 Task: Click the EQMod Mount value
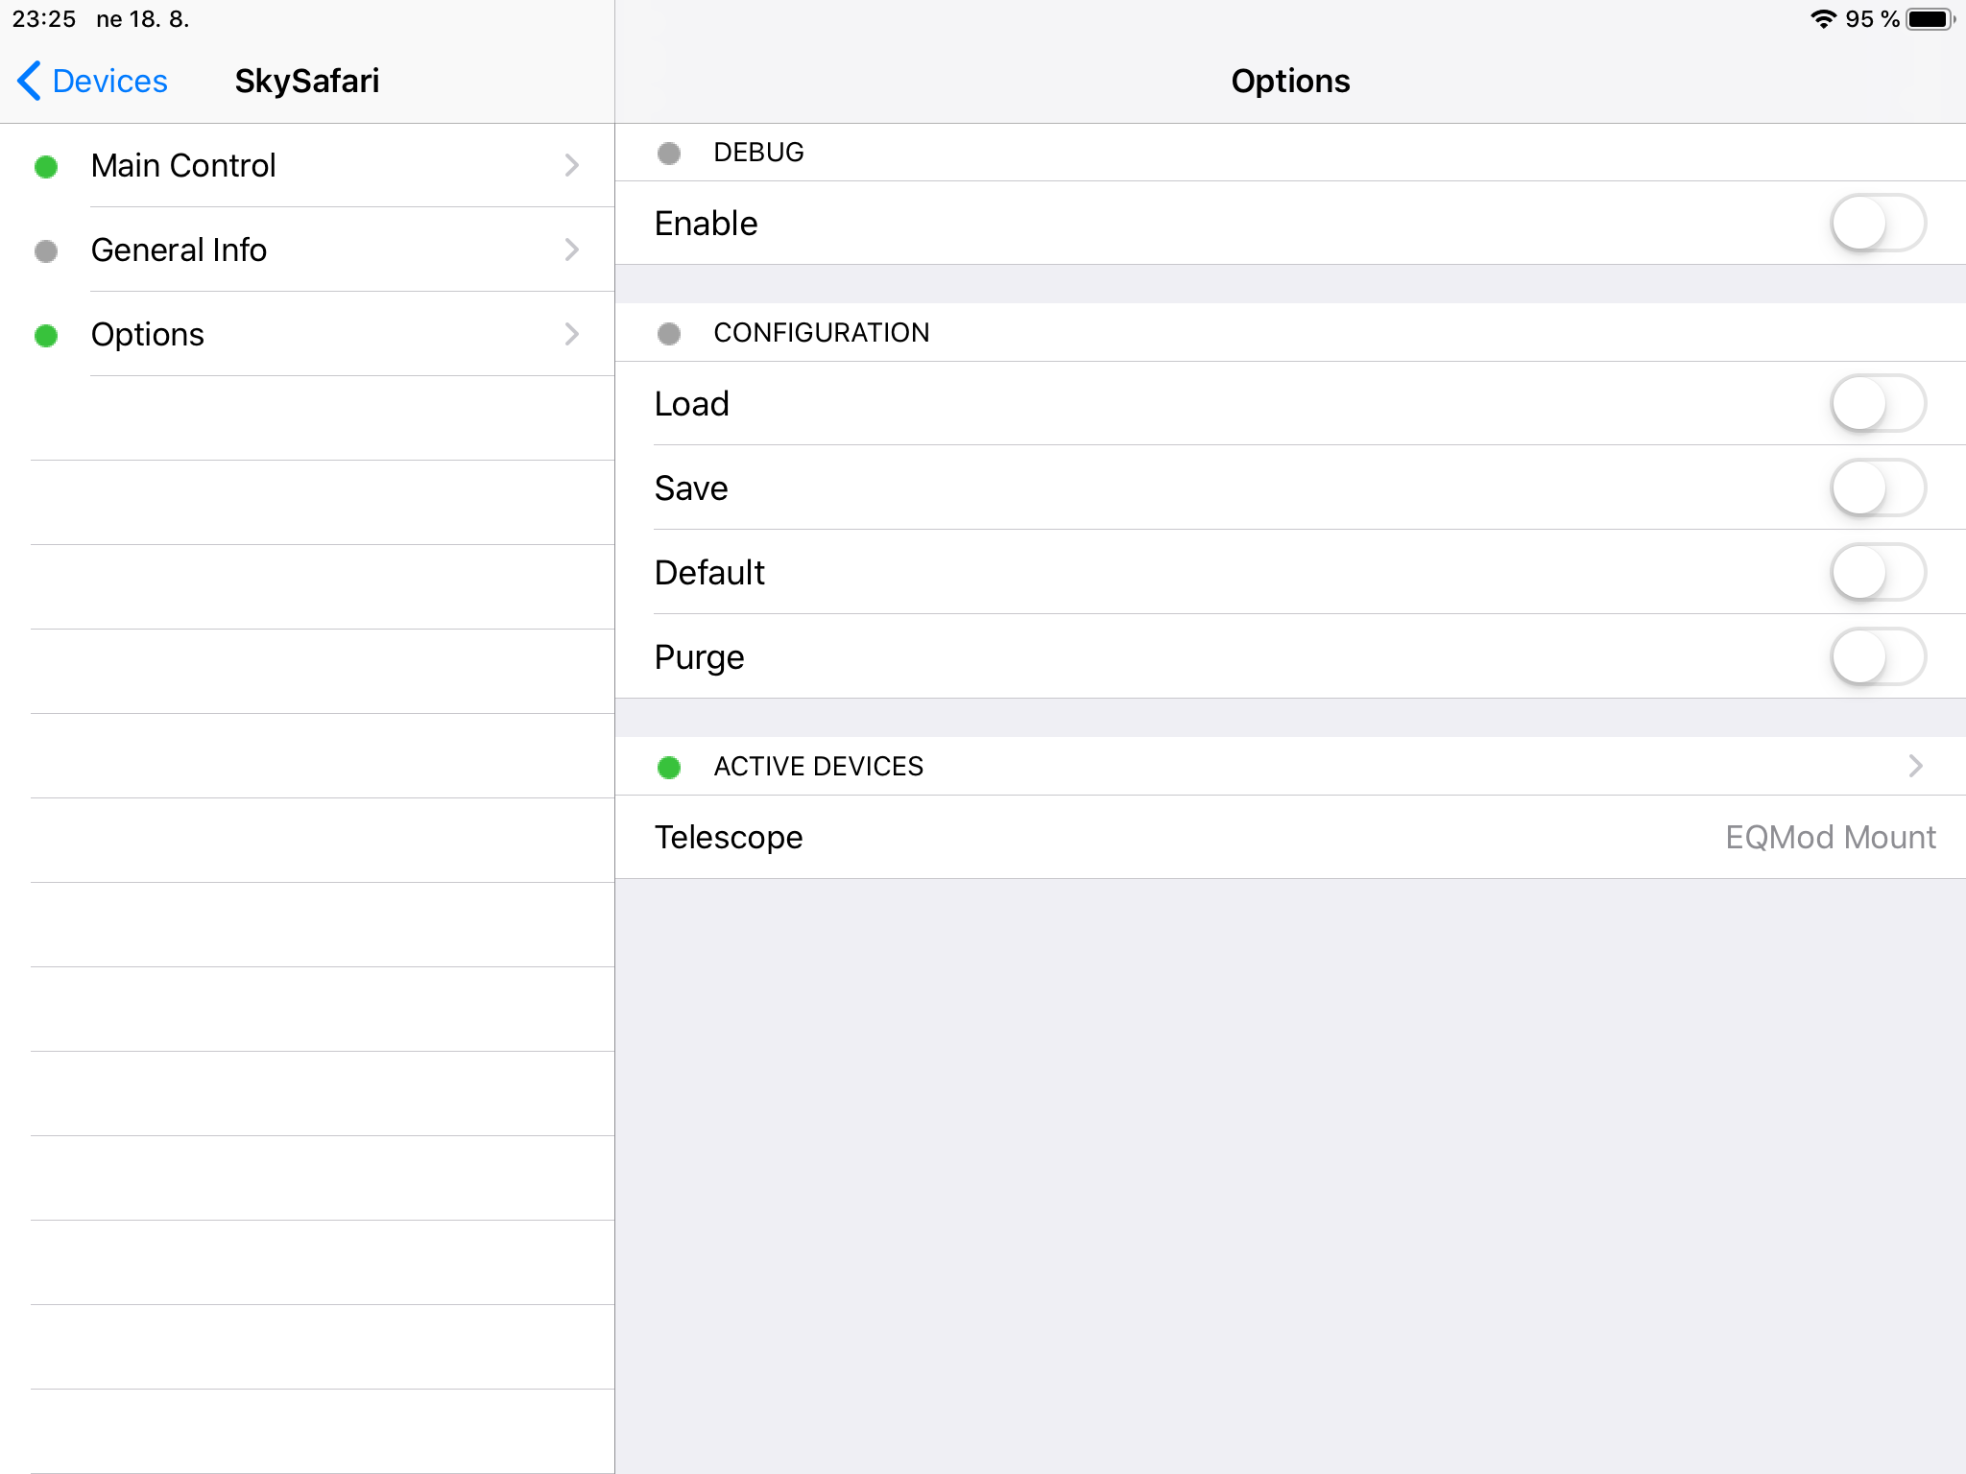tap(1830, 837)
